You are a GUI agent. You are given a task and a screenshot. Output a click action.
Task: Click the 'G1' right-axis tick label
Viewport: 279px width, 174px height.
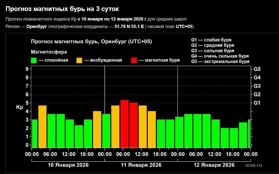click(x=257, y=103)
